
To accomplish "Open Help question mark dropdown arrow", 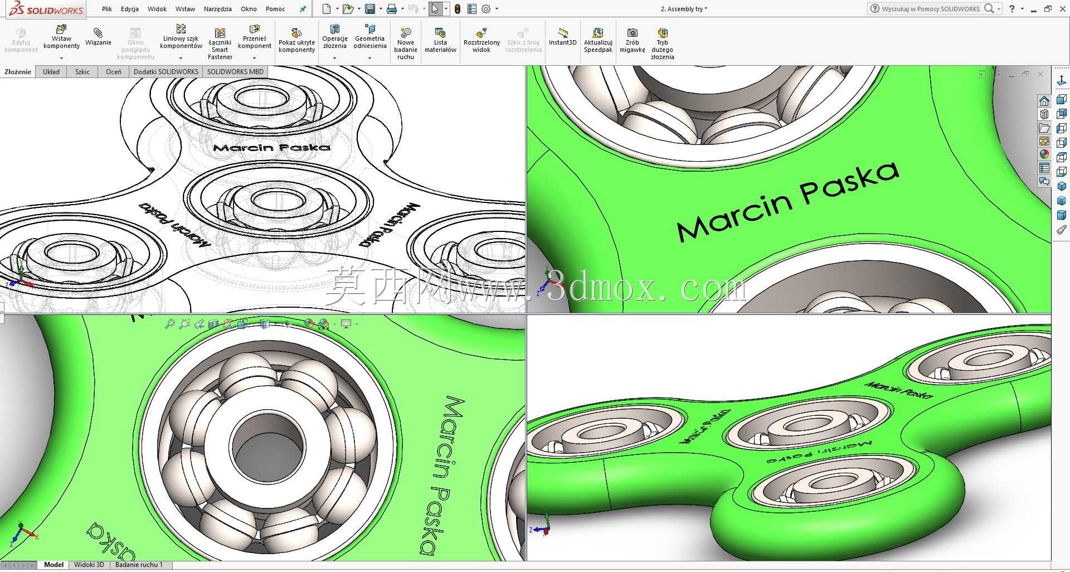I will tap(1022, 9).
